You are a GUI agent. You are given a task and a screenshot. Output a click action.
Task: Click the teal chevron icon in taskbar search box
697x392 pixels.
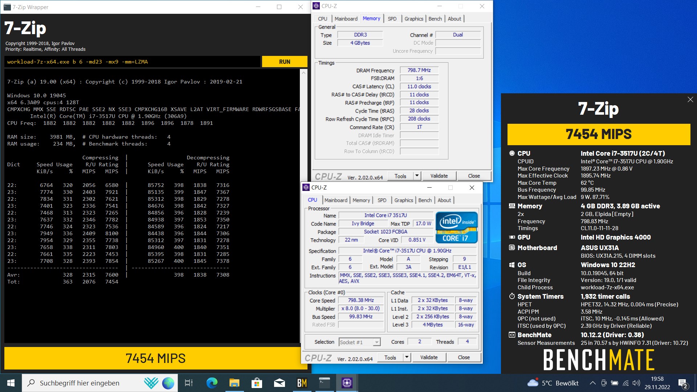click(x=151, y=383)
